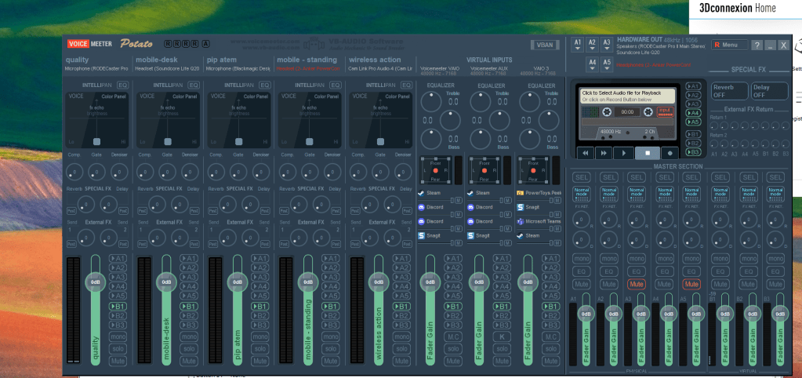The height and width of the screenshot is (378, 802).
Task: Click to select audio file for playback
Action: (627, 96)
